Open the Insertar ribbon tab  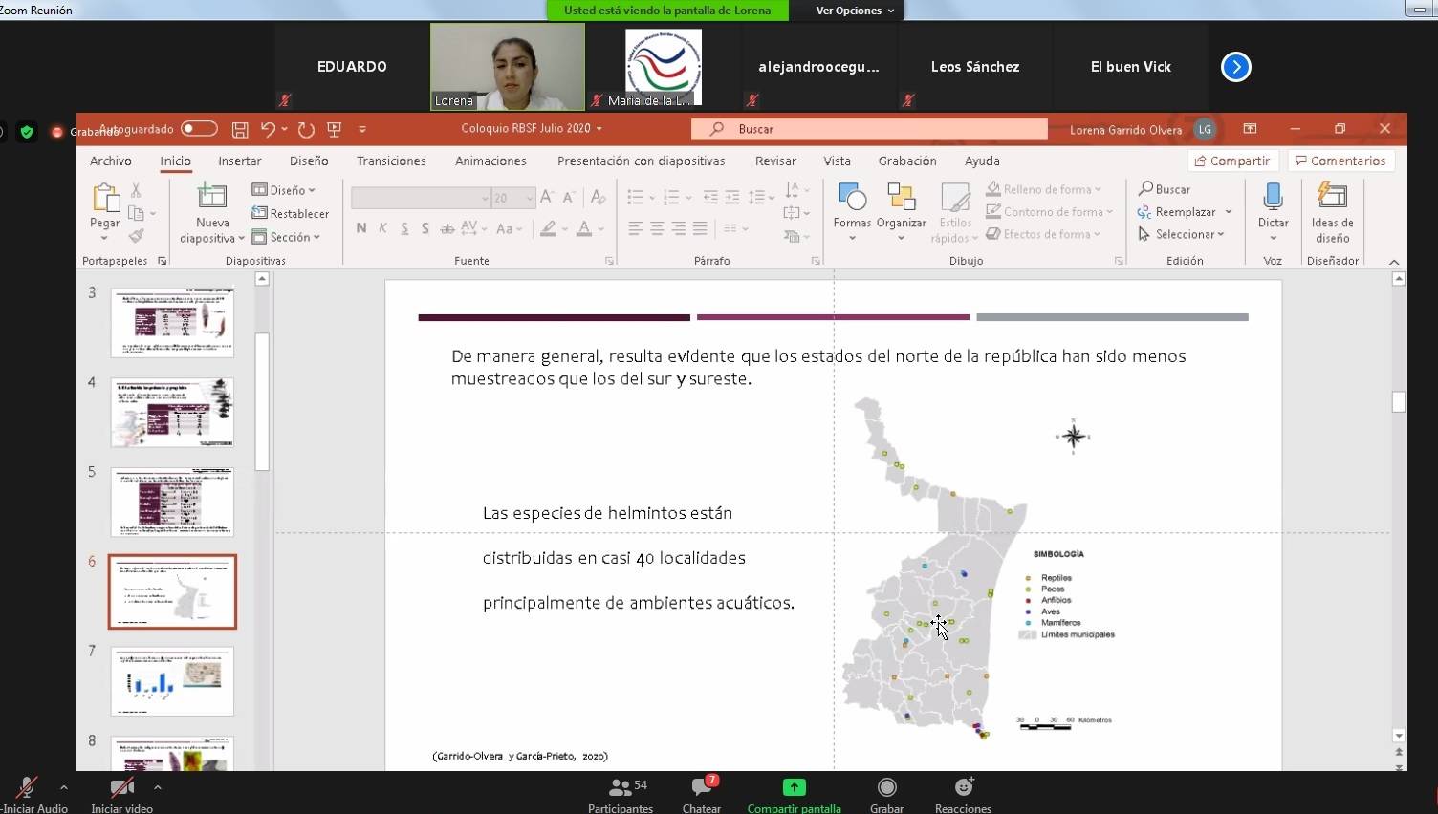click(x=239, y=161)
